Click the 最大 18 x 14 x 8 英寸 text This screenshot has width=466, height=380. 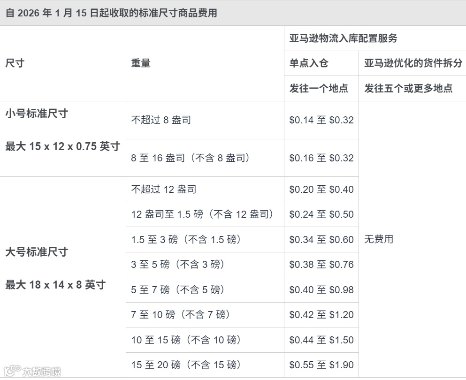coord(55,285)
